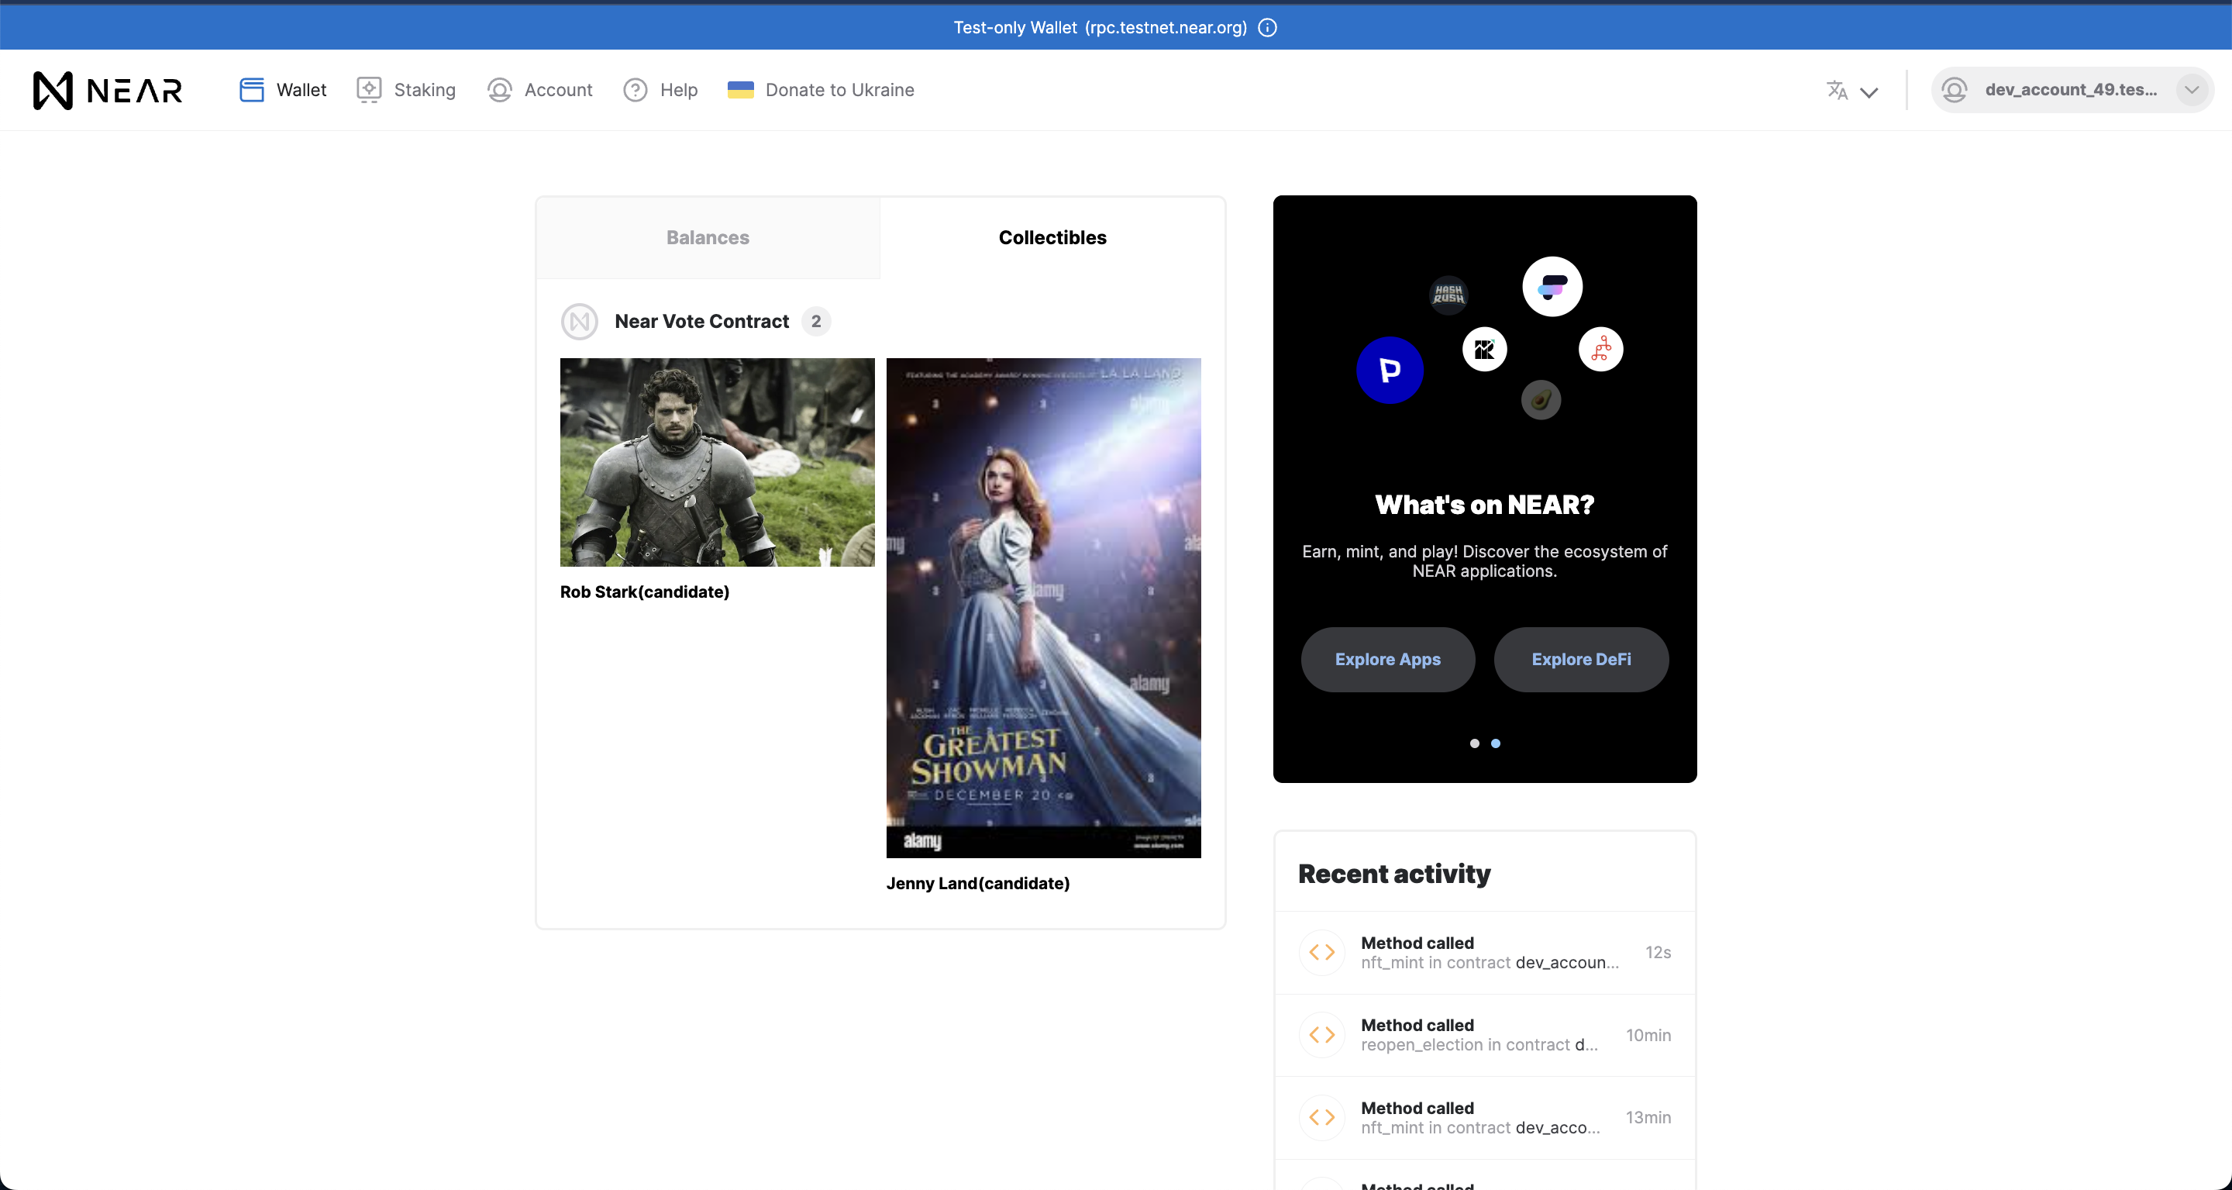Click the blue P app icon

1390,370
